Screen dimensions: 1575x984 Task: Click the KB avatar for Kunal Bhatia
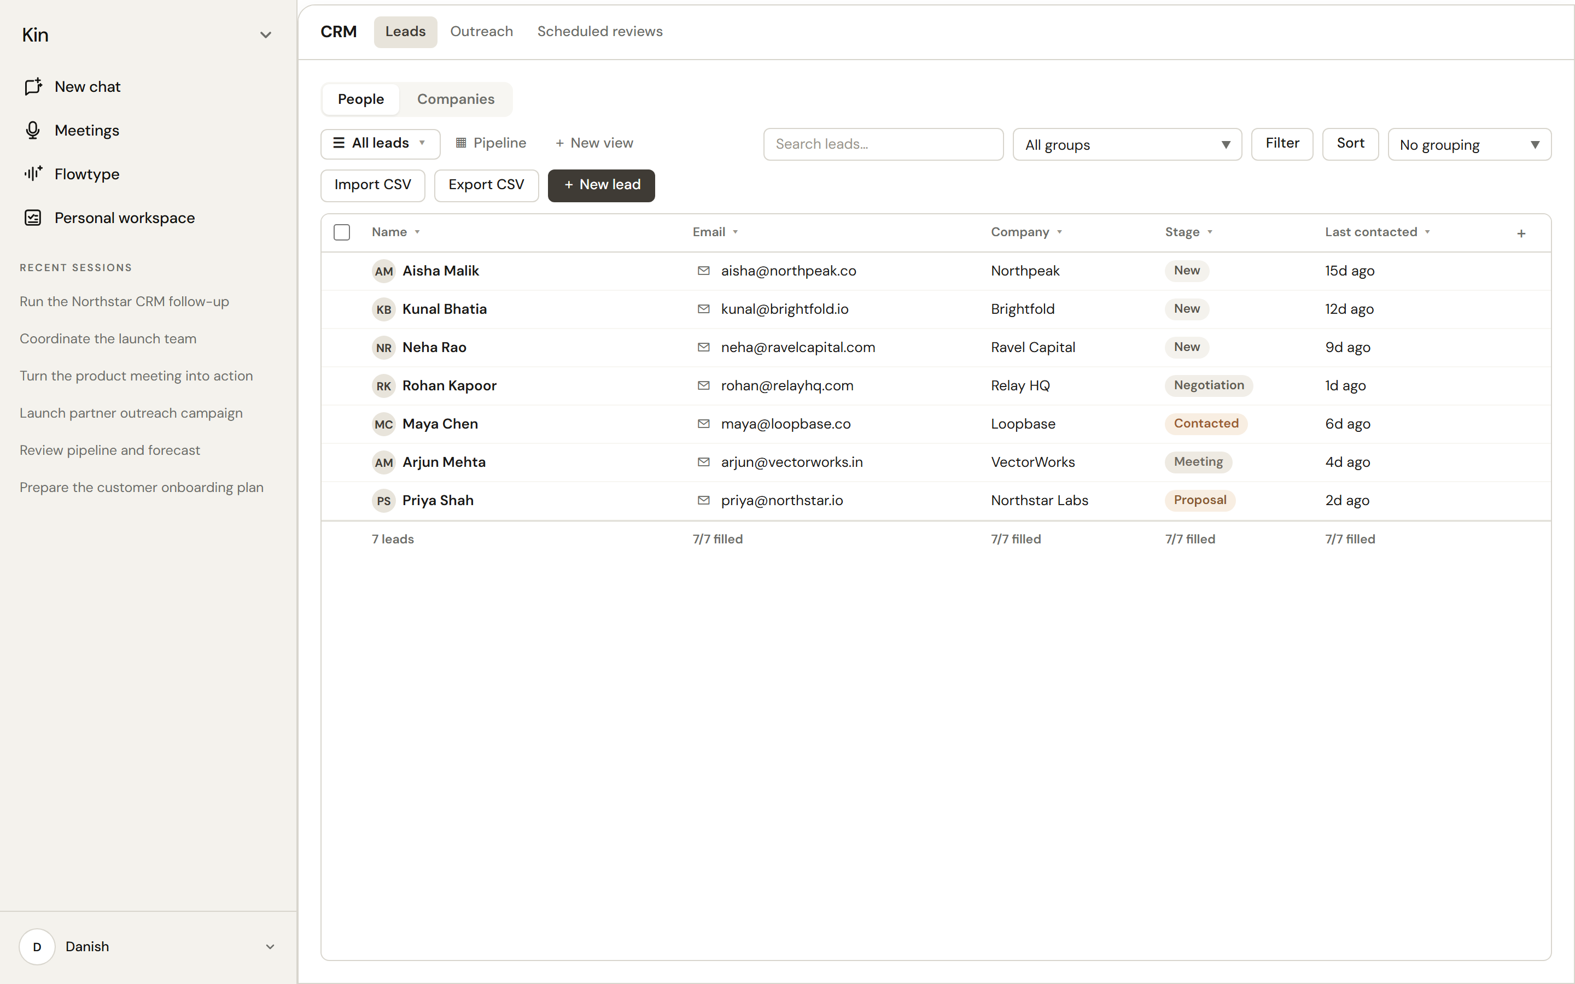click(383, 309)
